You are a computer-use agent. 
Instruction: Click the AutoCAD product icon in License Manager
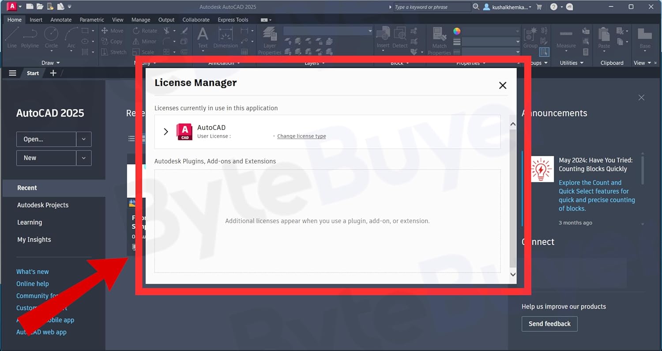(x=184, y=132)
